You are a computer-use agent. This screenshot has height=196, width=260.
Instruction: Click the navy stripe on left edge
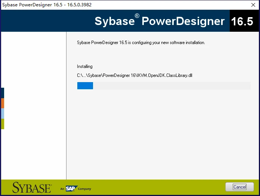click(x=3, y=93)
